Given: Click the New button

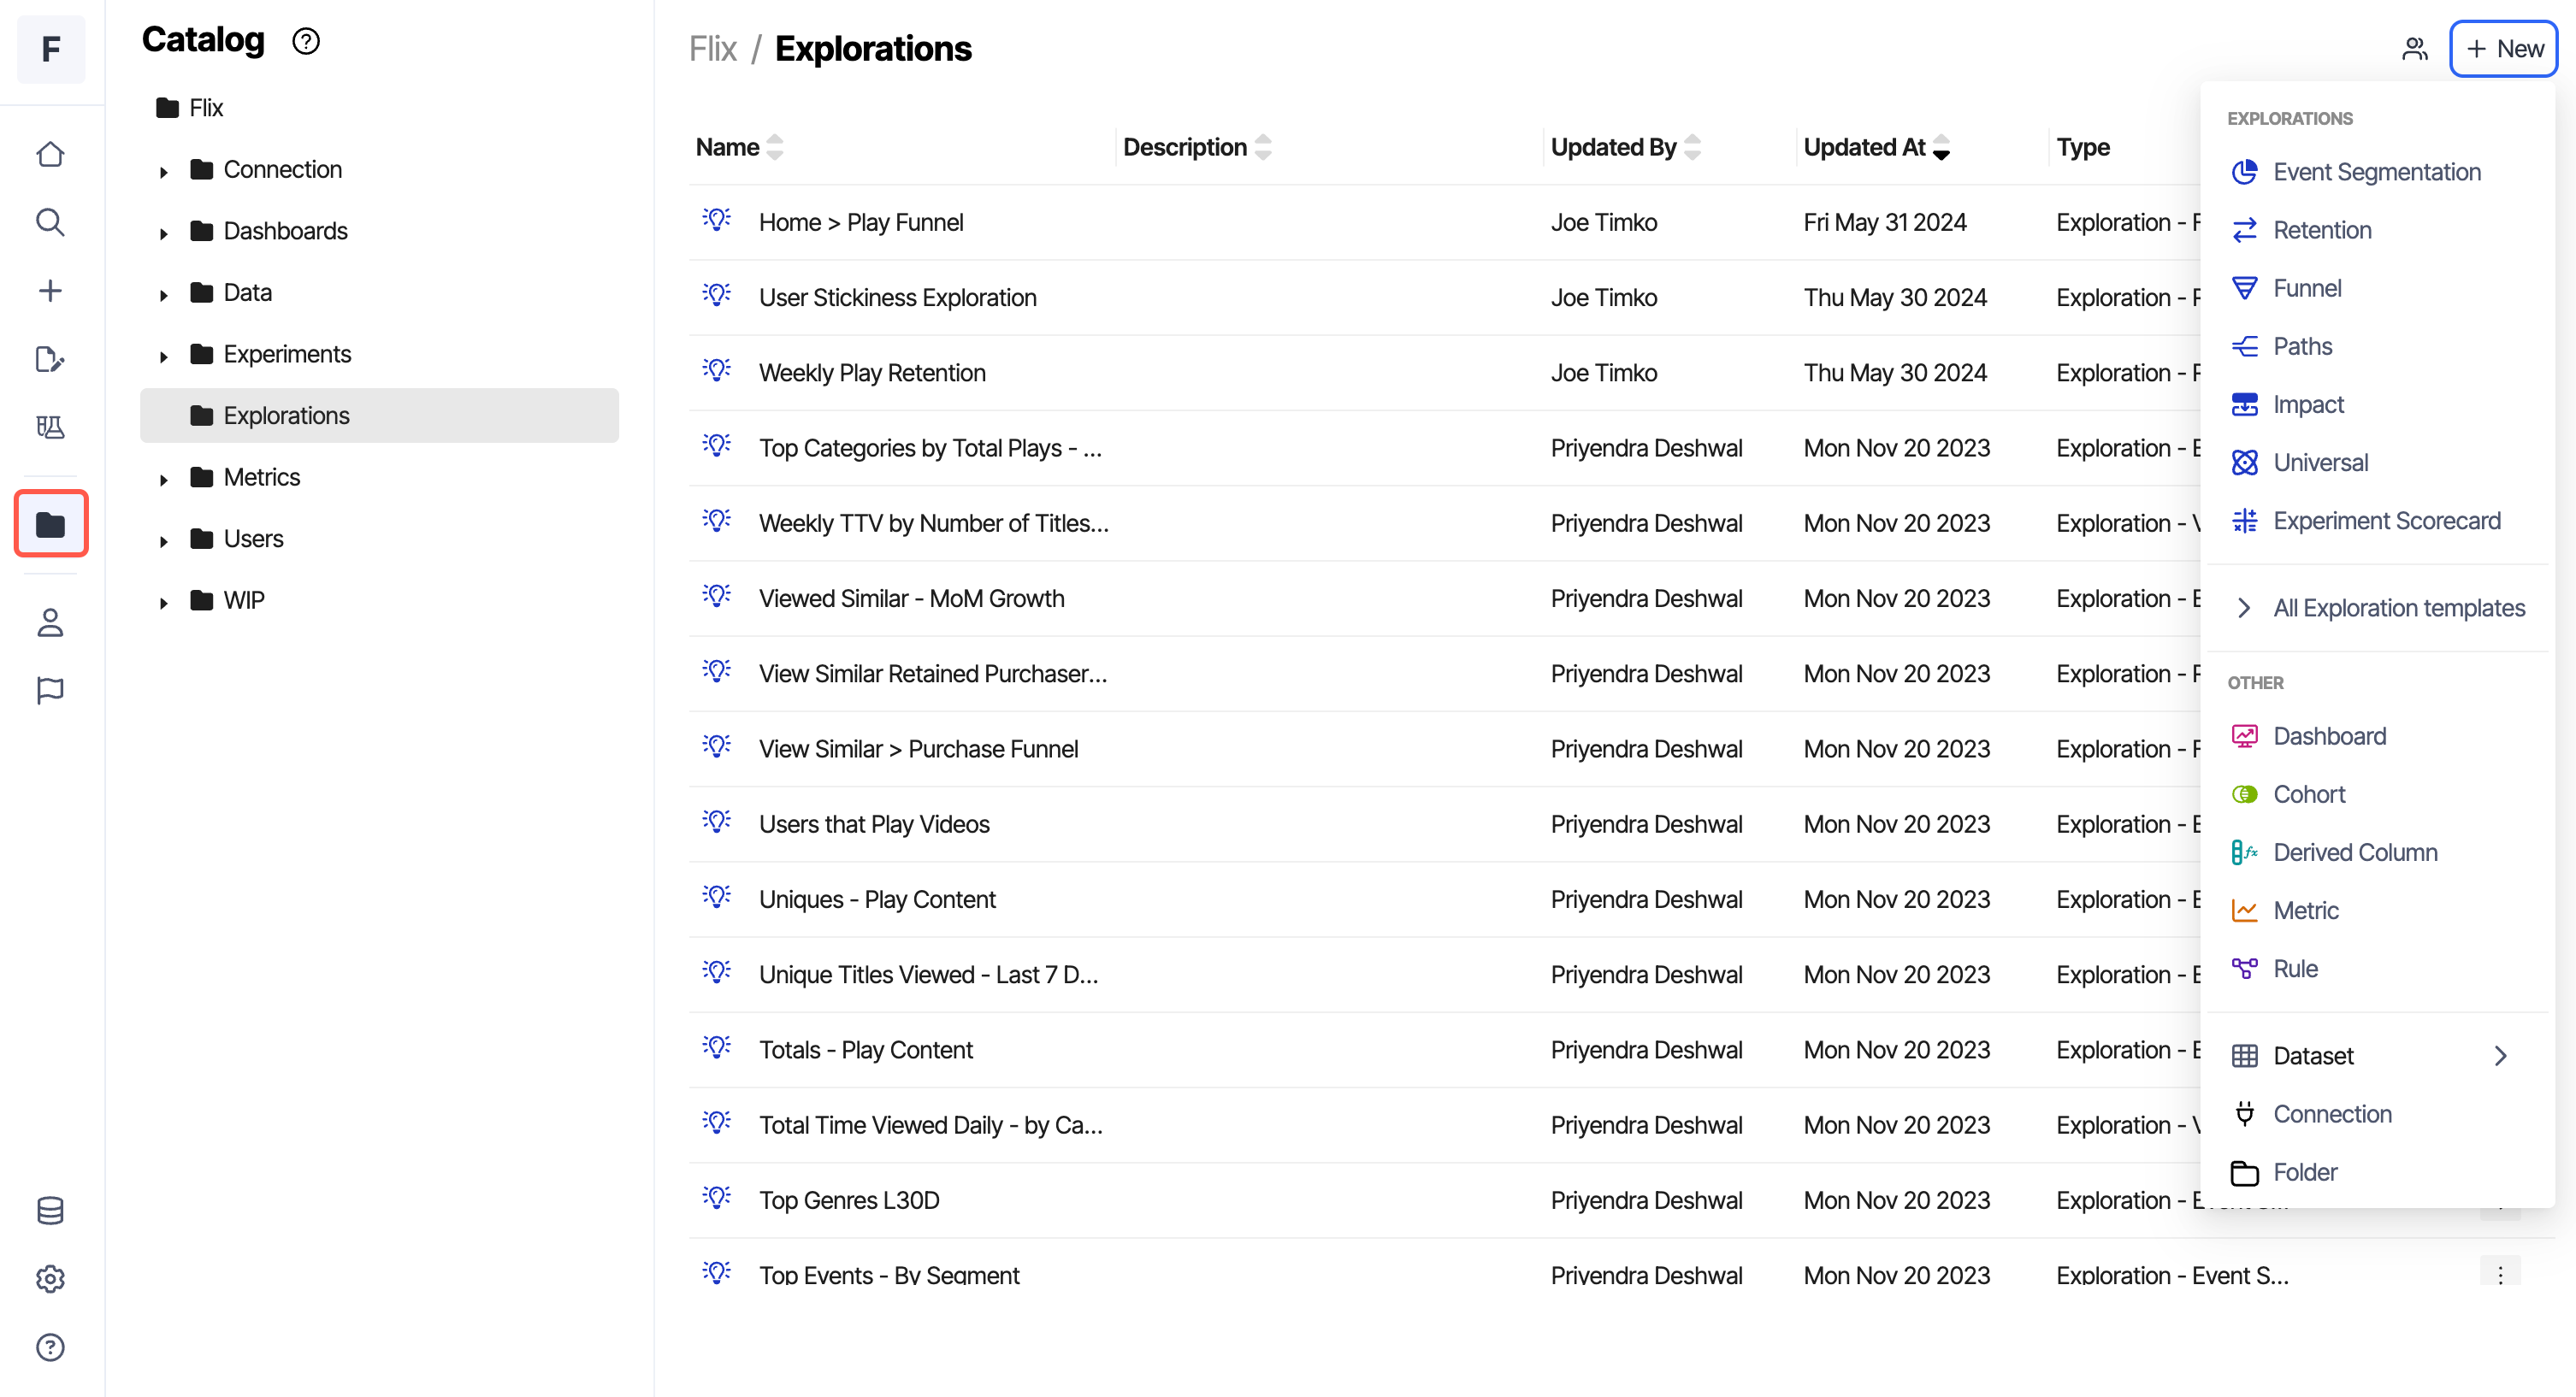Looking at the screenshot, I should [x=2503, y=49].
